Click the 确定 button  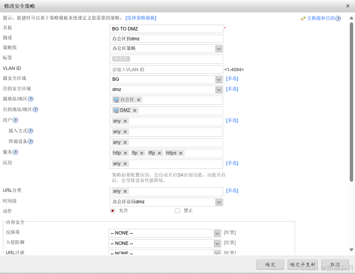click(x=270, y=265)
